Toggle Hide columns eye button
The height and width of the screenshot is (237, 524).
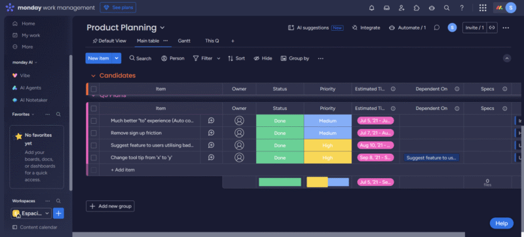pyautogui.click(x=263, y=58)
